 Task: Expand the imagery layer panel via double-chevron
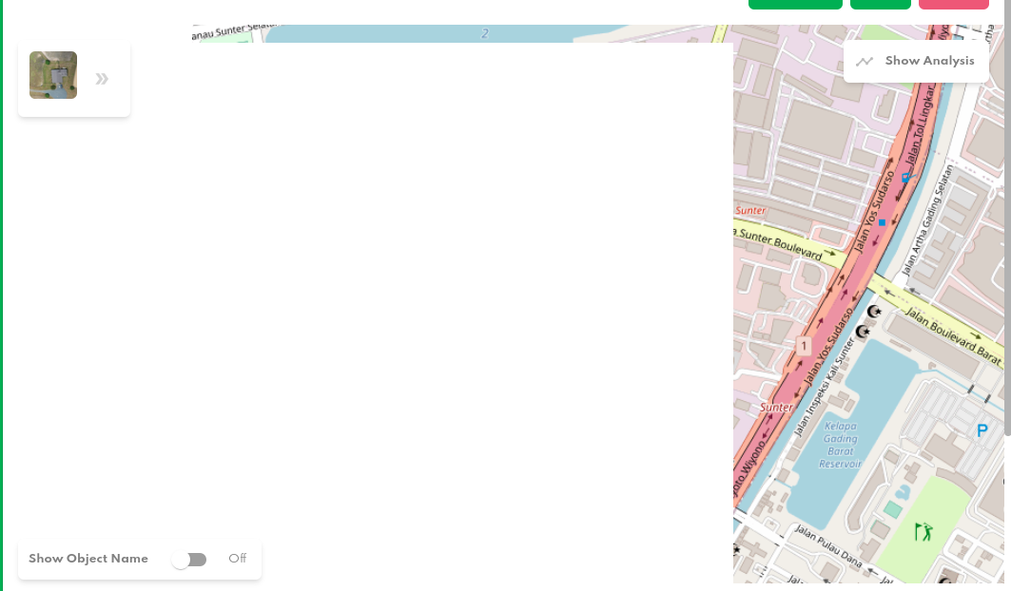(102, 78)
